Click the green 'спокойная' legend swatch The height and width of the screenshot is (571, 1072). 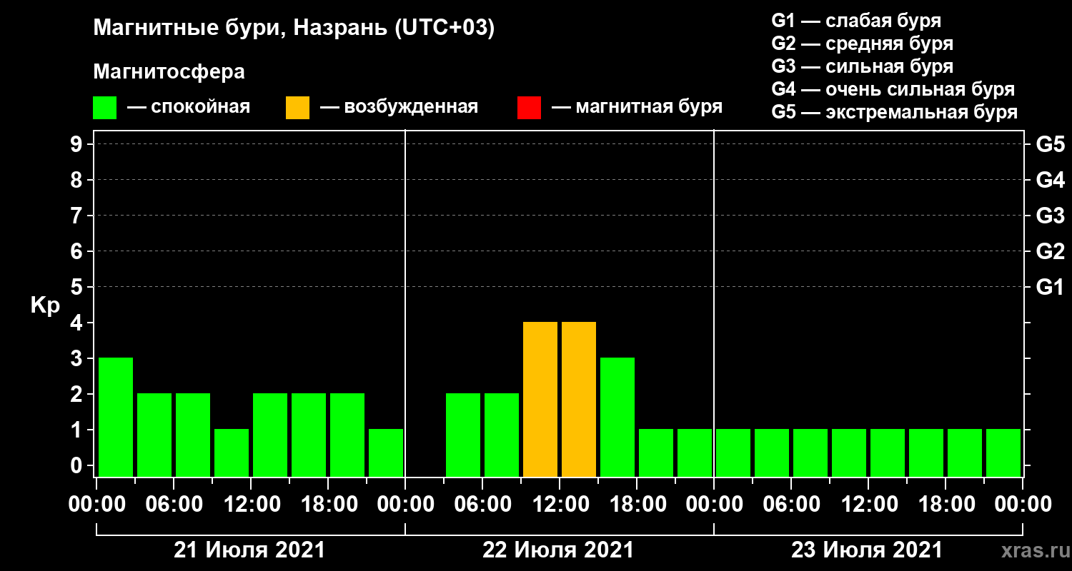[x=104, y=108]
